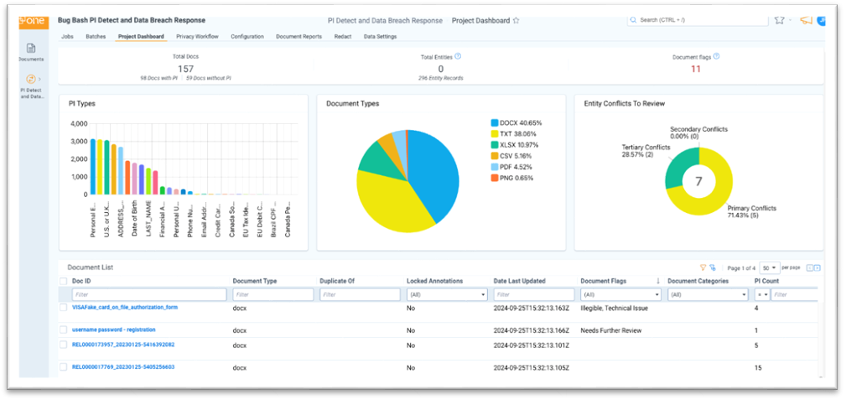Expand the PI Detect sidebar chevron

pyautogui.click(x=39, y=79)
